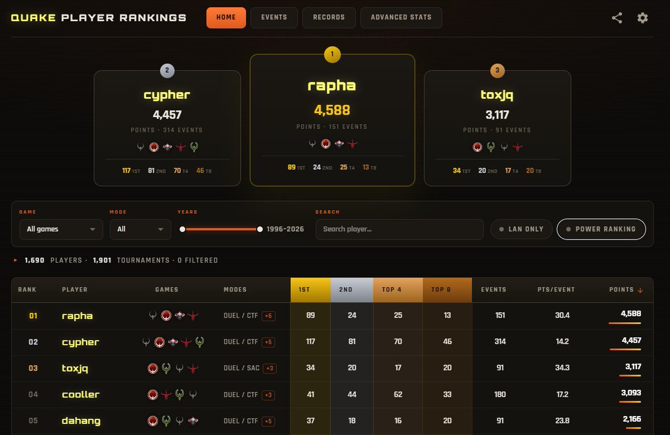Click gray Quake logo in toxjq's table row
This screenshot has width=670, height=435.
click(179, 369)
